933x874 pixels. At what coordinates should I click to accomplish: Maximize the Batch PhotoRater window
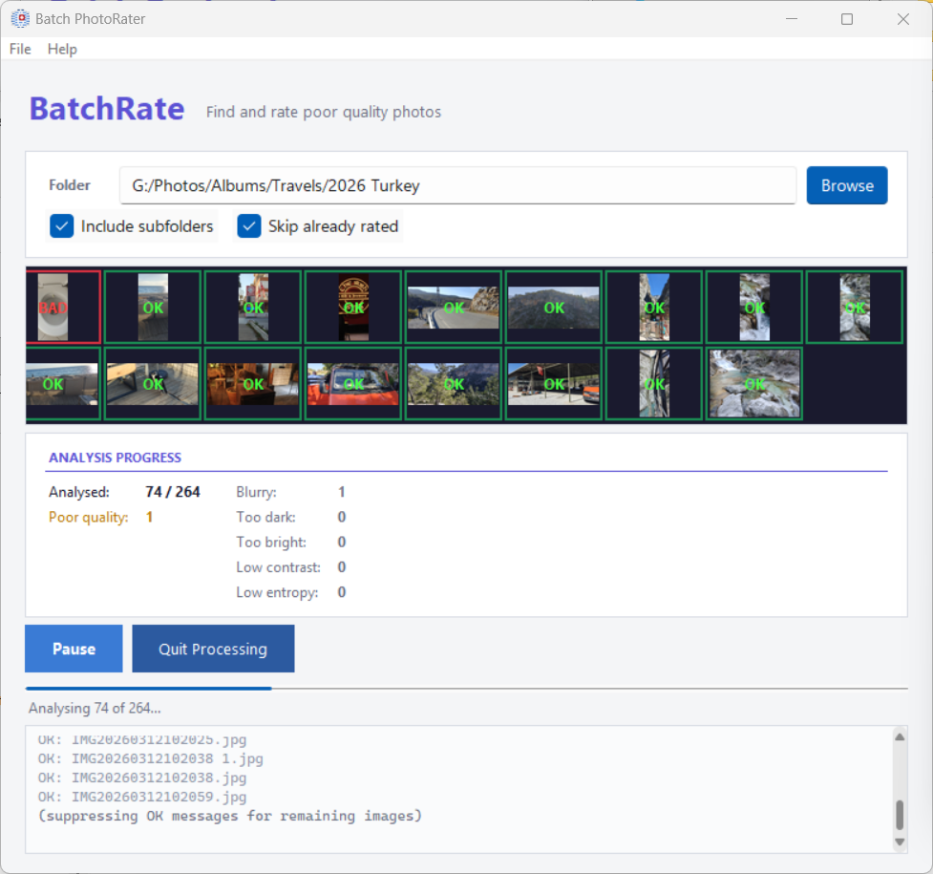pyautogui.click(x=846, y=19)
